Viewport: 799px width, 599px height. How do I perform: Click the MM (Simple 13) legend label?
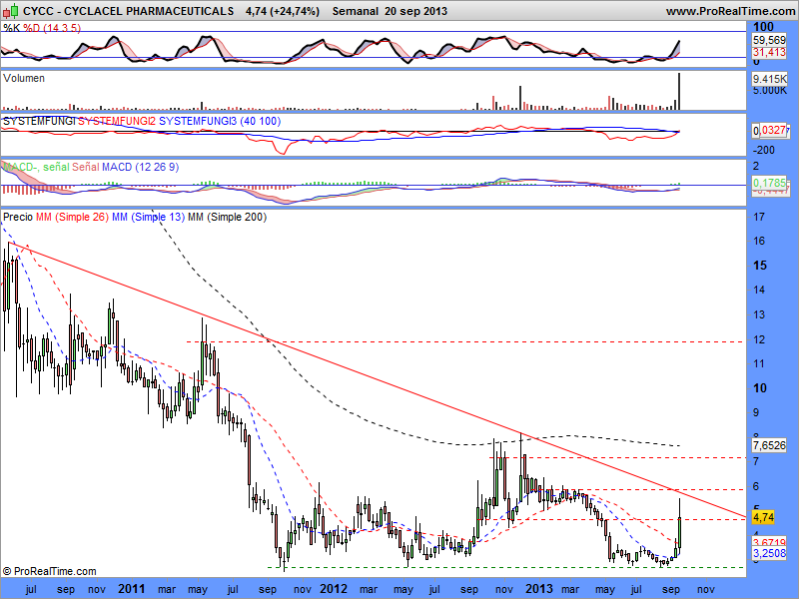[x=148, y=217]
